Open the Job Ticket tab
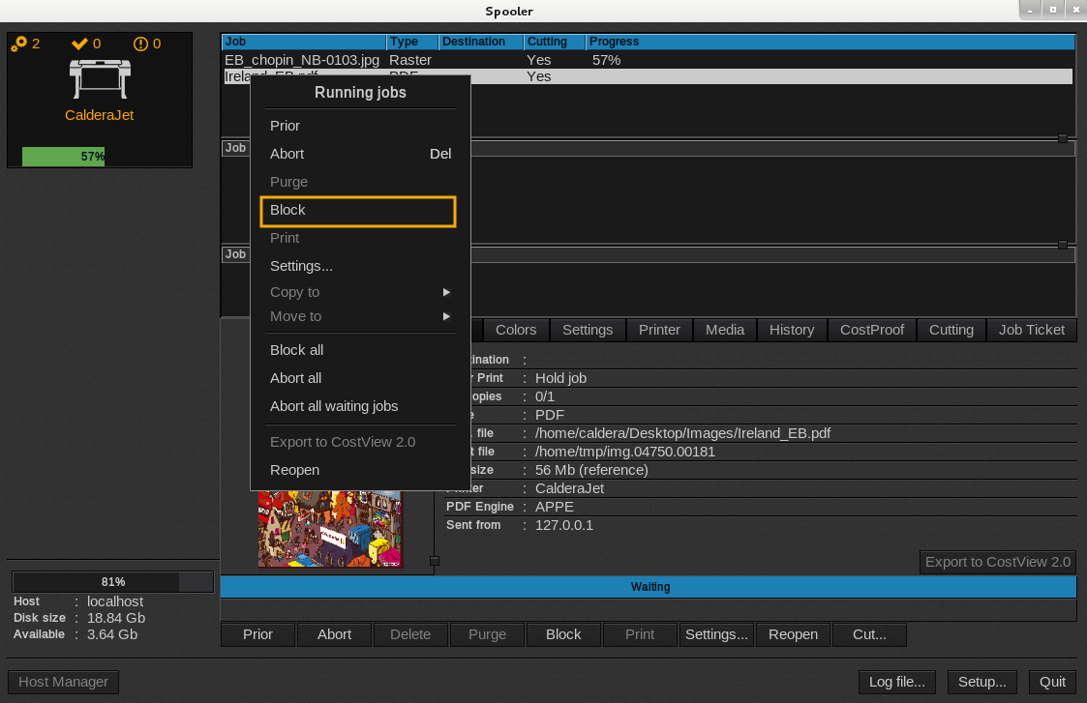 click(x=1032, y=330)
